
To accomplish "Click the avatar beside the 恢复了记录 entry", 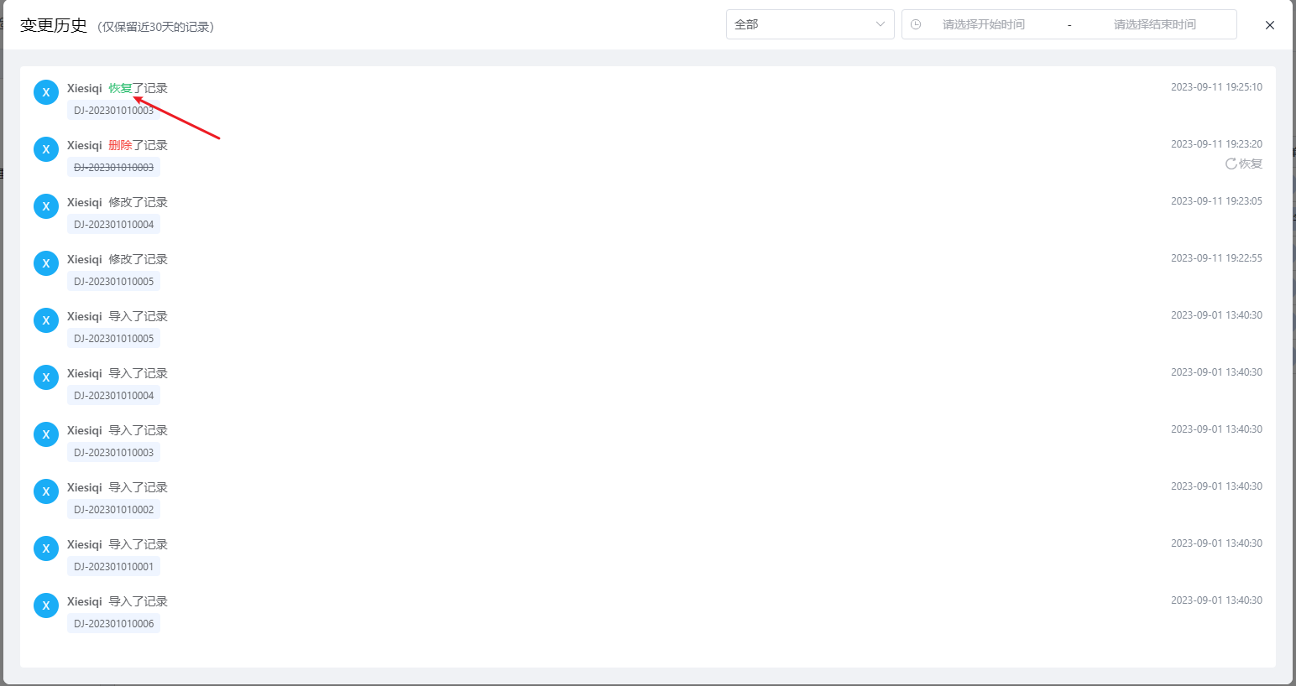I will [46, 92].
